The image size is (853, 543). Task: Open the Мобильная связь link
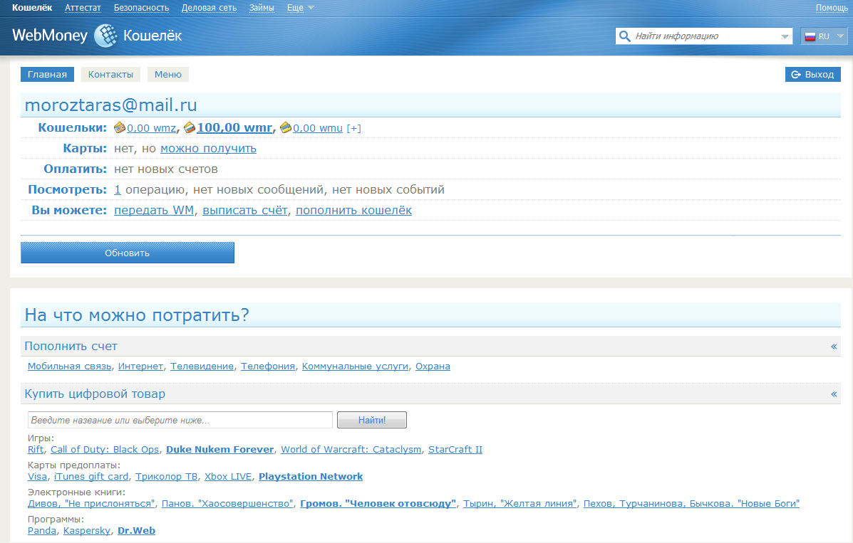click(x=70, y=367)
